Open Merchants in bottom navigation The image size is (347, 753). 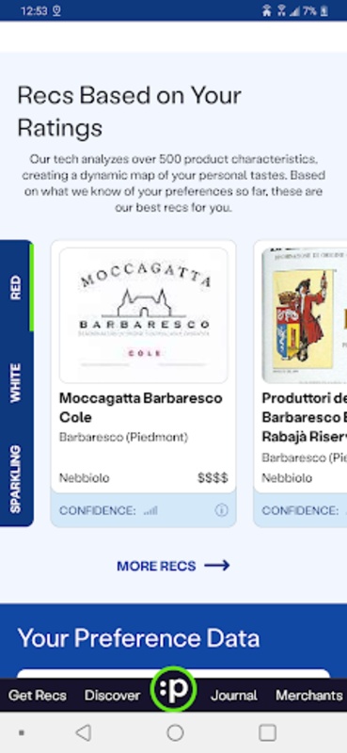point(309,695)
